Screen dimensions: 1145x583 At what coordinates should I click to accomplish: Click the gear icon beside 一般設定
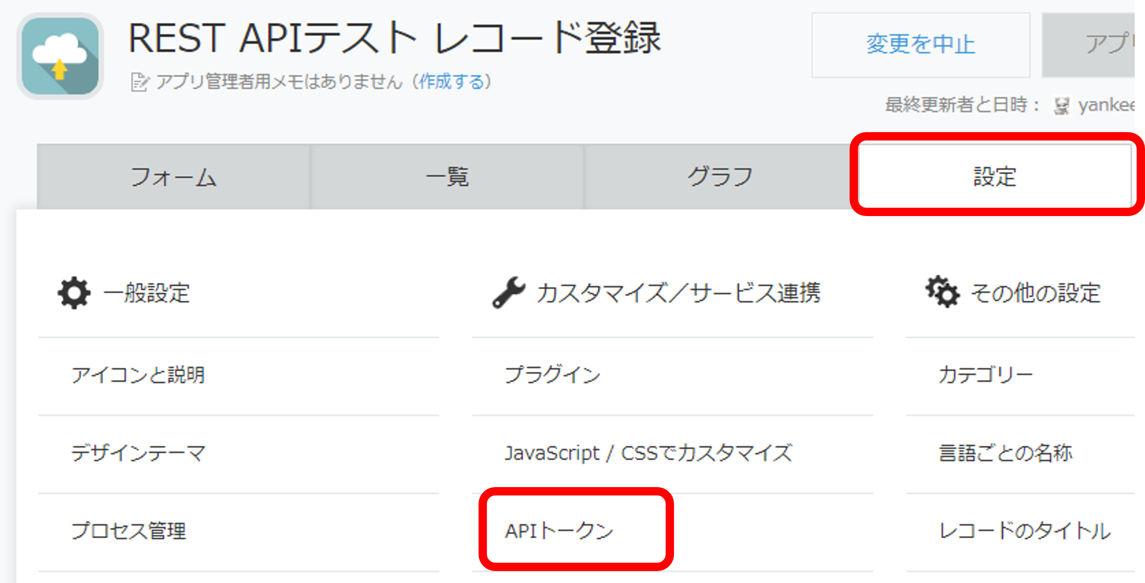pos(73,292)
